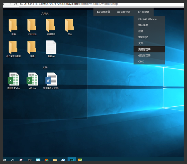This screenshot has height=164, width=187.
Task: Choose 锁定桌面 from the shortcut menu
Action: (149, 25)
